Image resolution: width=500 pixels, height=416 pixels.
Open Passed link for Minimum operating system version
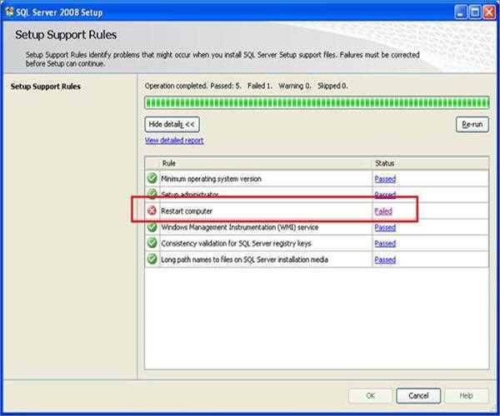click(x=385, y=179)
